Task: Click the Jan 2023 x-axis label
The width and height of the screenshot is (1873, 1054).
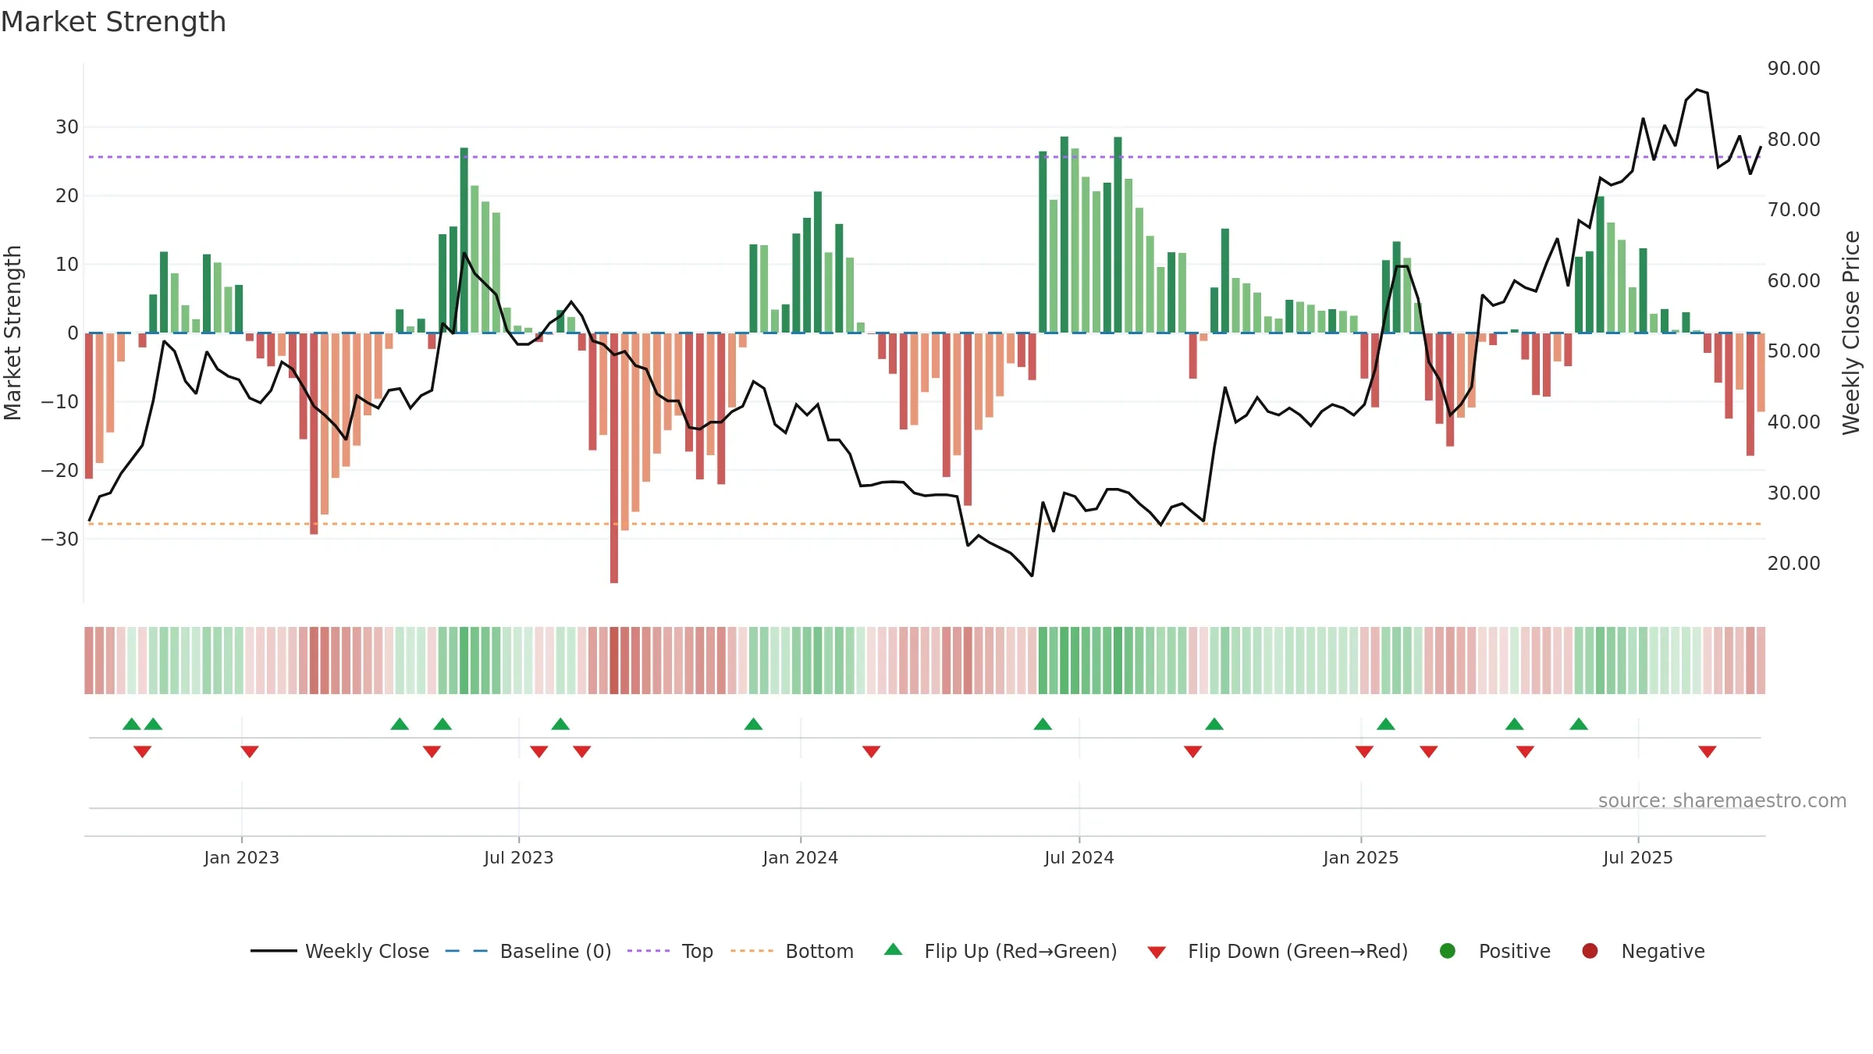Action: pyautogui.click(x=242, y=858)
